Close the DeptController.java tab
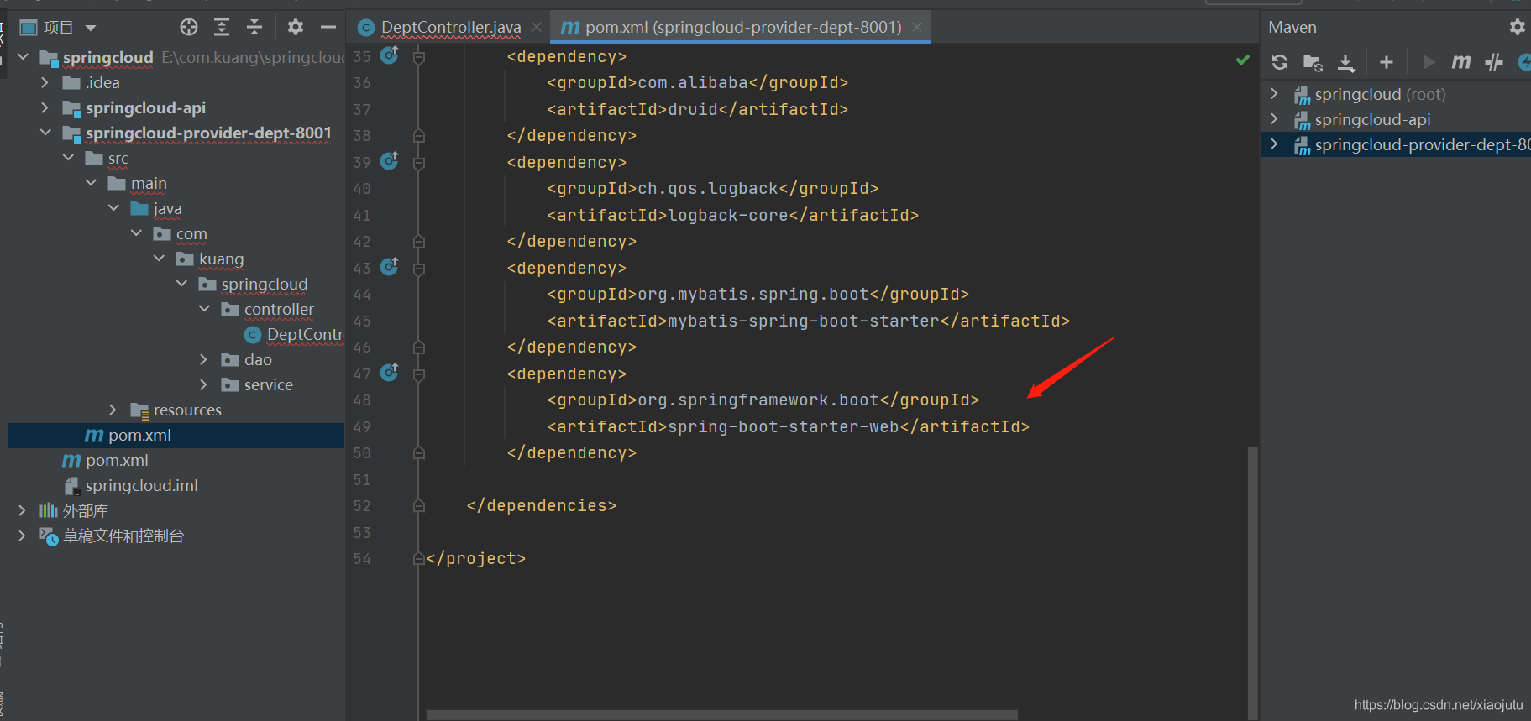Viewport: 1531px width, 721px height. click(x=537, y=27)
